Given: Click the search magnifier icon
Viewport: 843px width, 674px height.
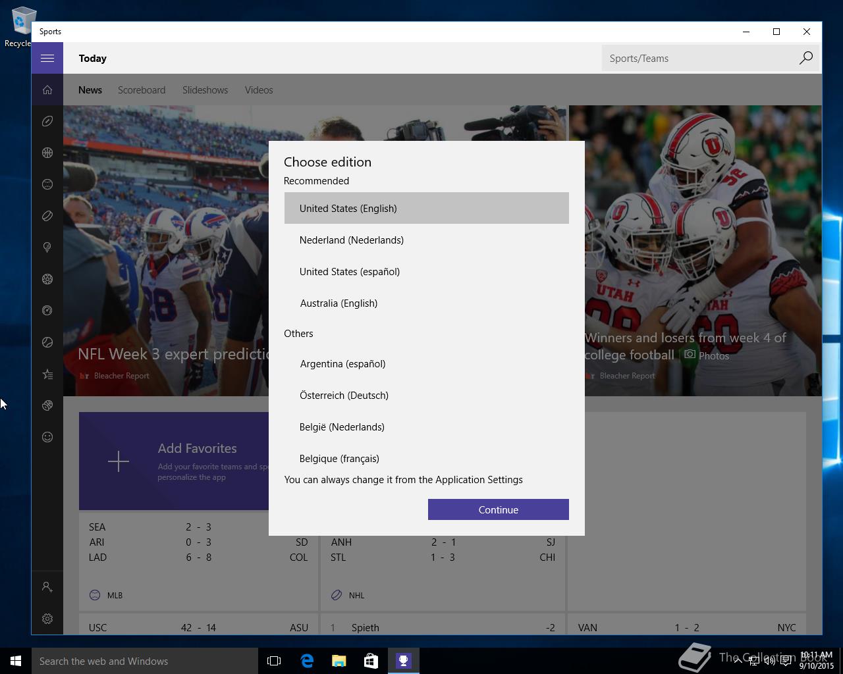Looking at the screenshot, I should pyautogui.click(x=806, y=58).
